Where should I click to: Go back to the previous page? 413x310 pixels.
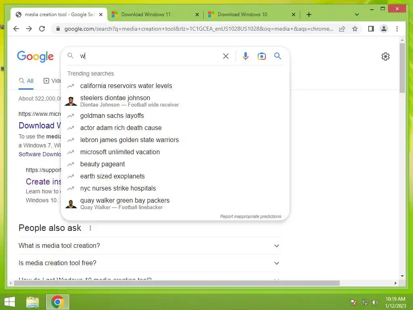click(16, 29)
